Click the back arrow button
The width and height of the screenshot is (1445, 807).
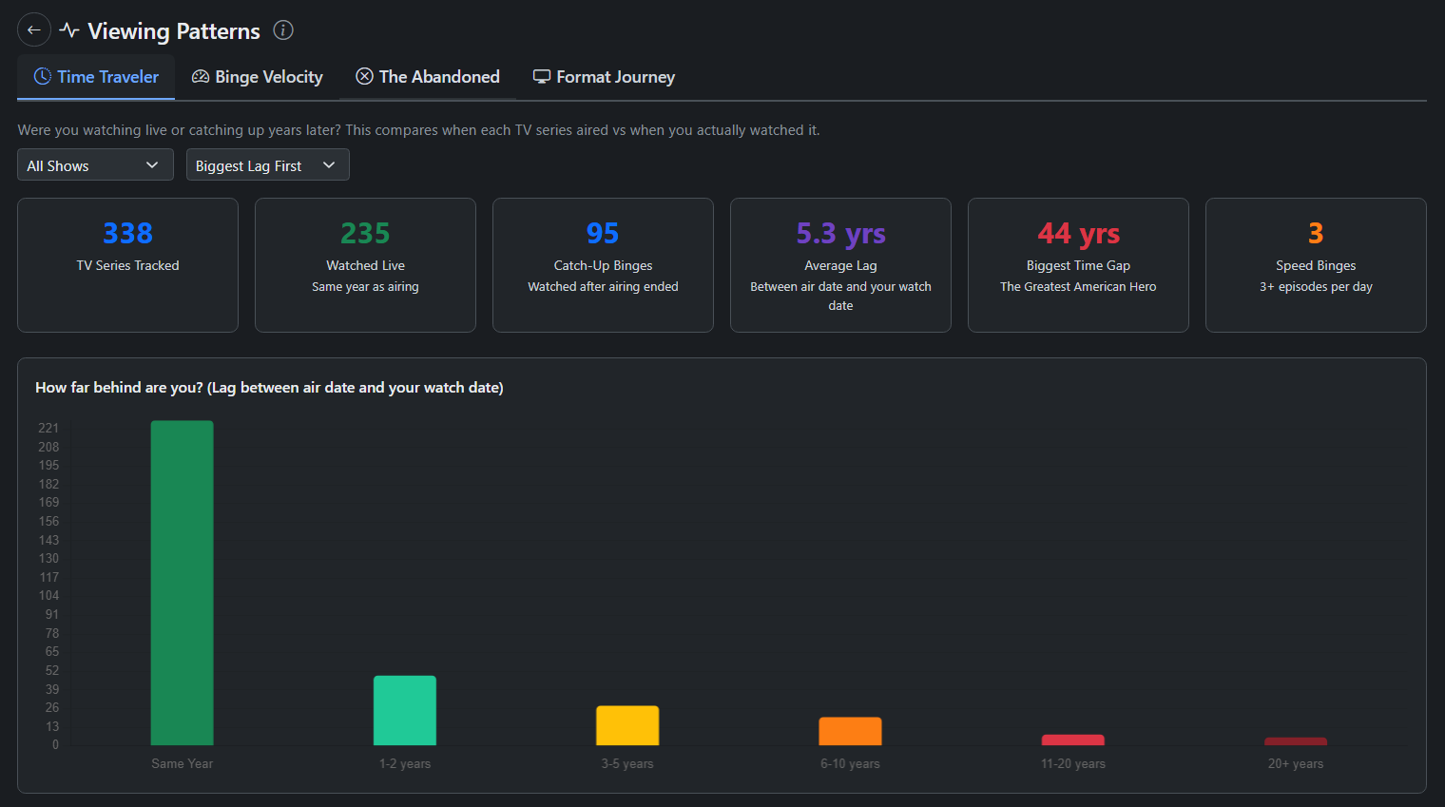(x=34, y=30)
